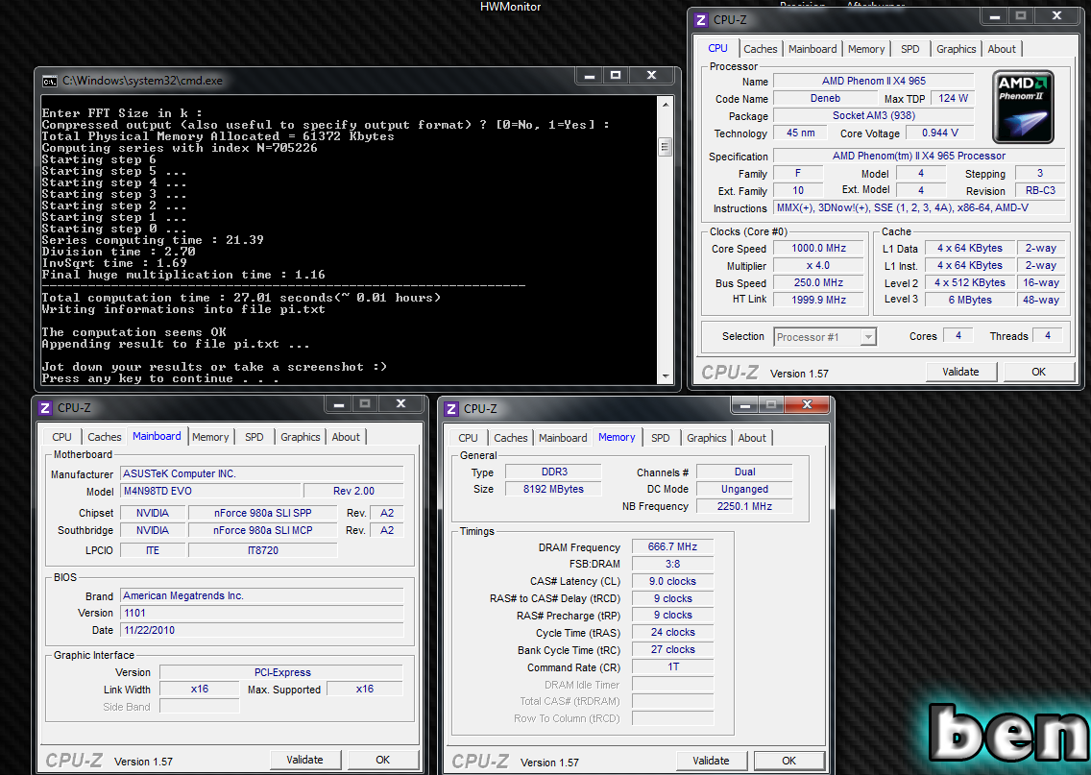Click Validate in Mainboard CPU-Z window
The height and width of the screenshot is (775, 1091).
click(304, 760)
